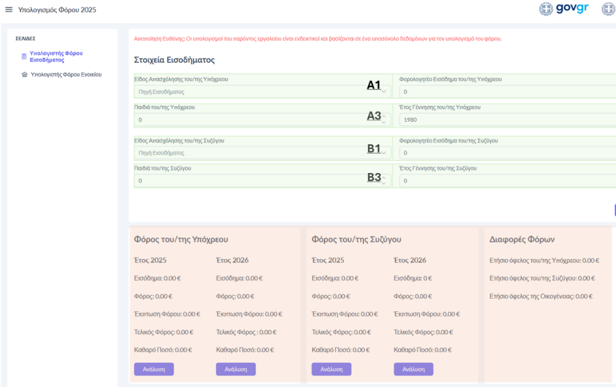Decrease Παιδιά του/της Συζύγου with down arrow

(x=384, y=183)
